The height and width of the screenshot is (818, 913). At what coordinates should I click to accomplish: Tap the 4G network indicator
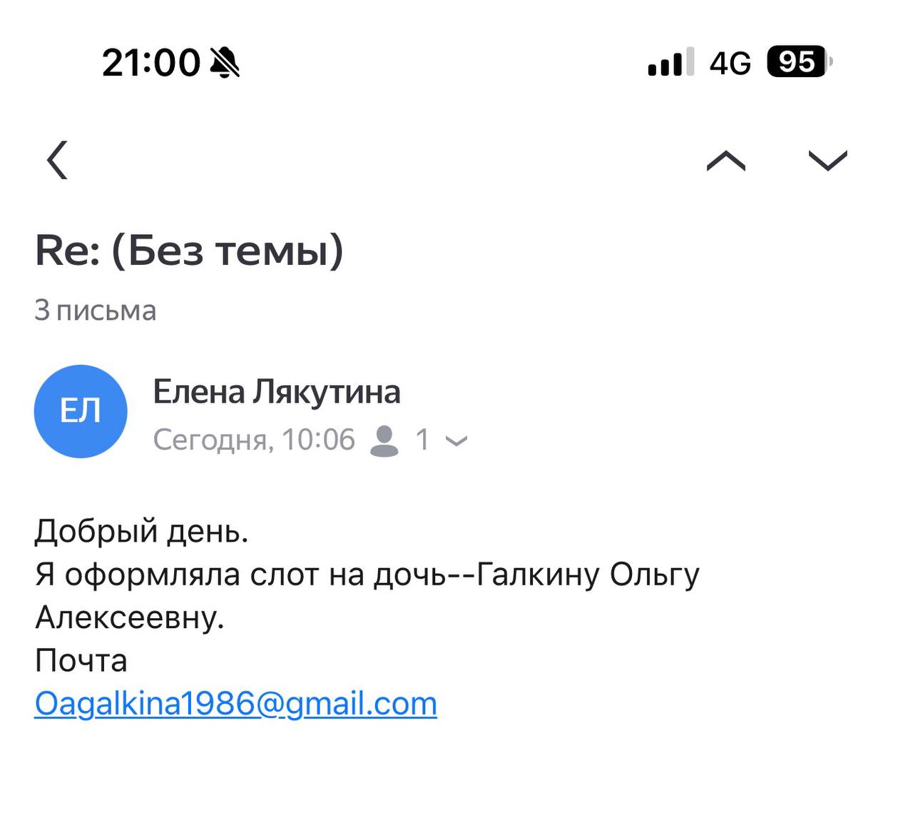pyautogui.click(x=730, y=64)
